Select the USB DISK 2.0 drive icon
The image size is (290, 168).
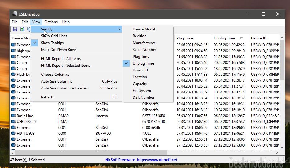tap(13, 122)
